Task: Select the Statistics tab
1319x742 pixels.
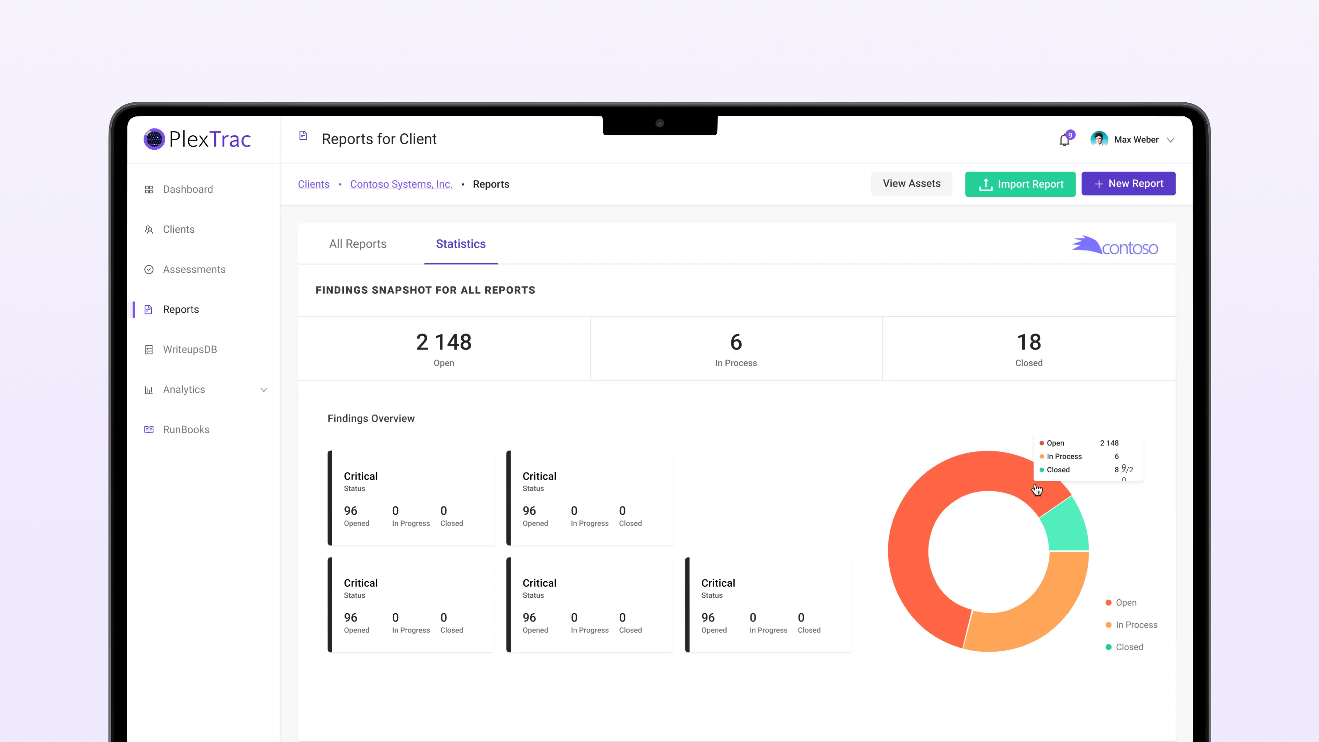Action: coord(460,244)
